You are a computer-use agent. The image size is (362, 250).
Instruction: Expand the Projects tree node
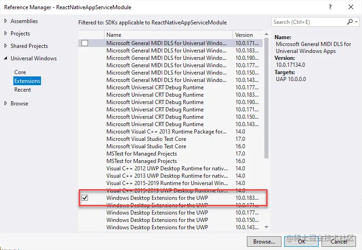(6, 34)
